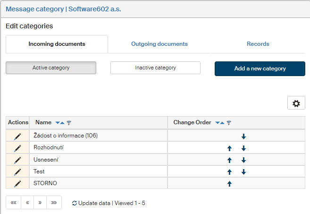Click the Change Order column header
Screen dimensions: 310x214
click(192, 122)
